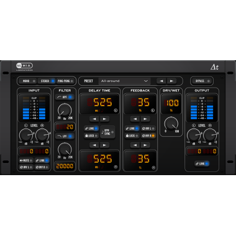Load the next preset
This screenshot has width=236, height=236.
tap(171, 81)
